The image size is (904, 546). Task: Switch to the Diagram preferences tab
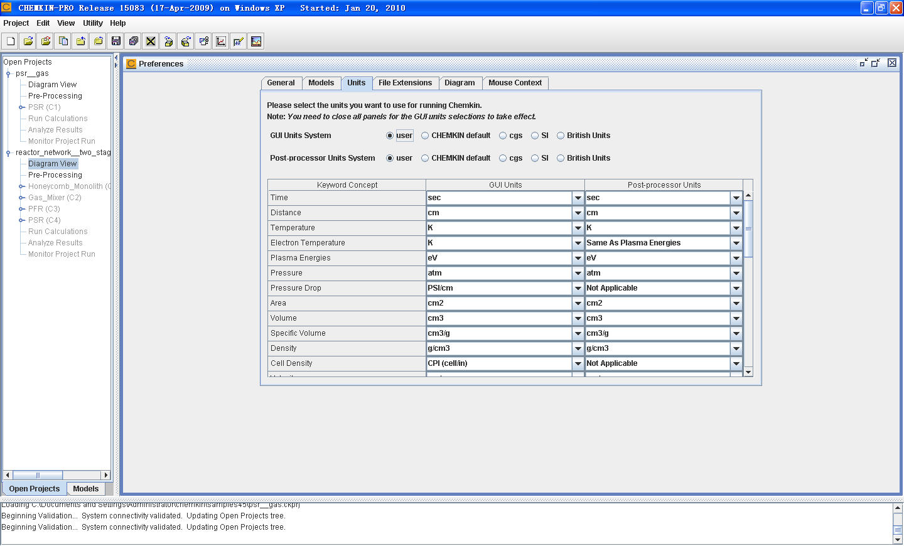tap(460, 83)
